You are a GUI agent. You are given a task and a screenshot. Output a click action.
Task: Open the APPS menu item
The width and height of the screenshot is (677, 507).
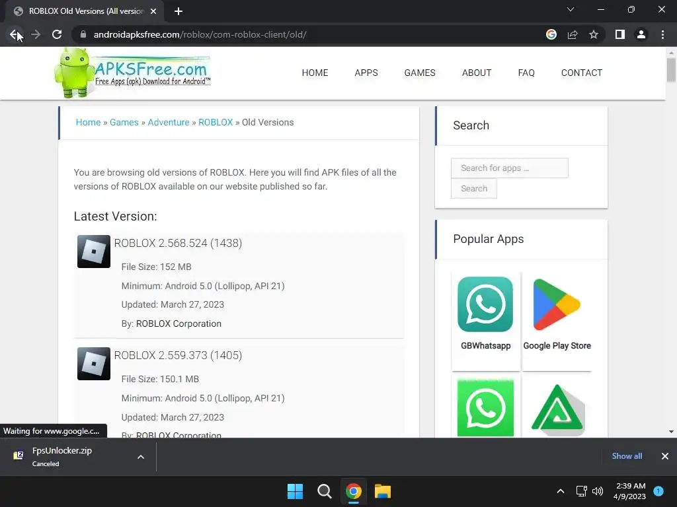366,73
